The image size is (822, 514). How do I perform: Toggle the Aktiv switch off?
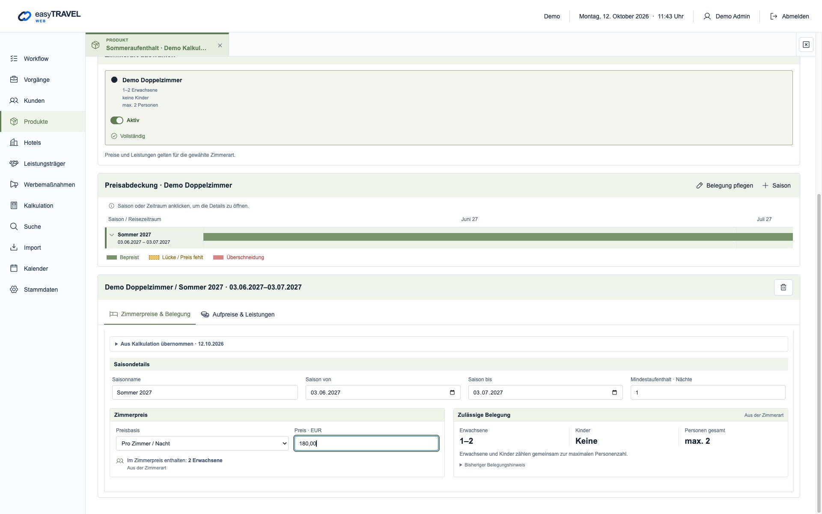tap(117, 120)
